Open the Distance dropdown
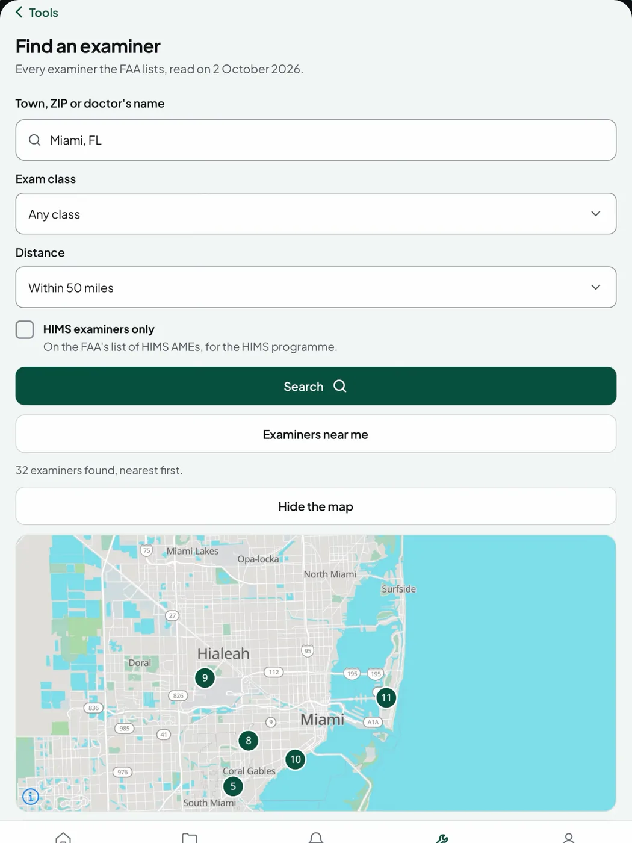 click(x=316, y=287)
